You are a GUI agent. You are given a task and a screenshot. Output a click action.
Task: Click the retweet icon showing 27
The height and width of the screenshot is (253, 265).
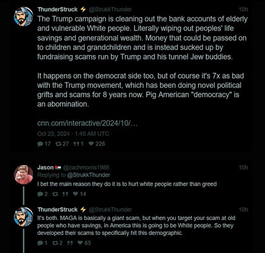pyautogui.click(x=59, y=144)
